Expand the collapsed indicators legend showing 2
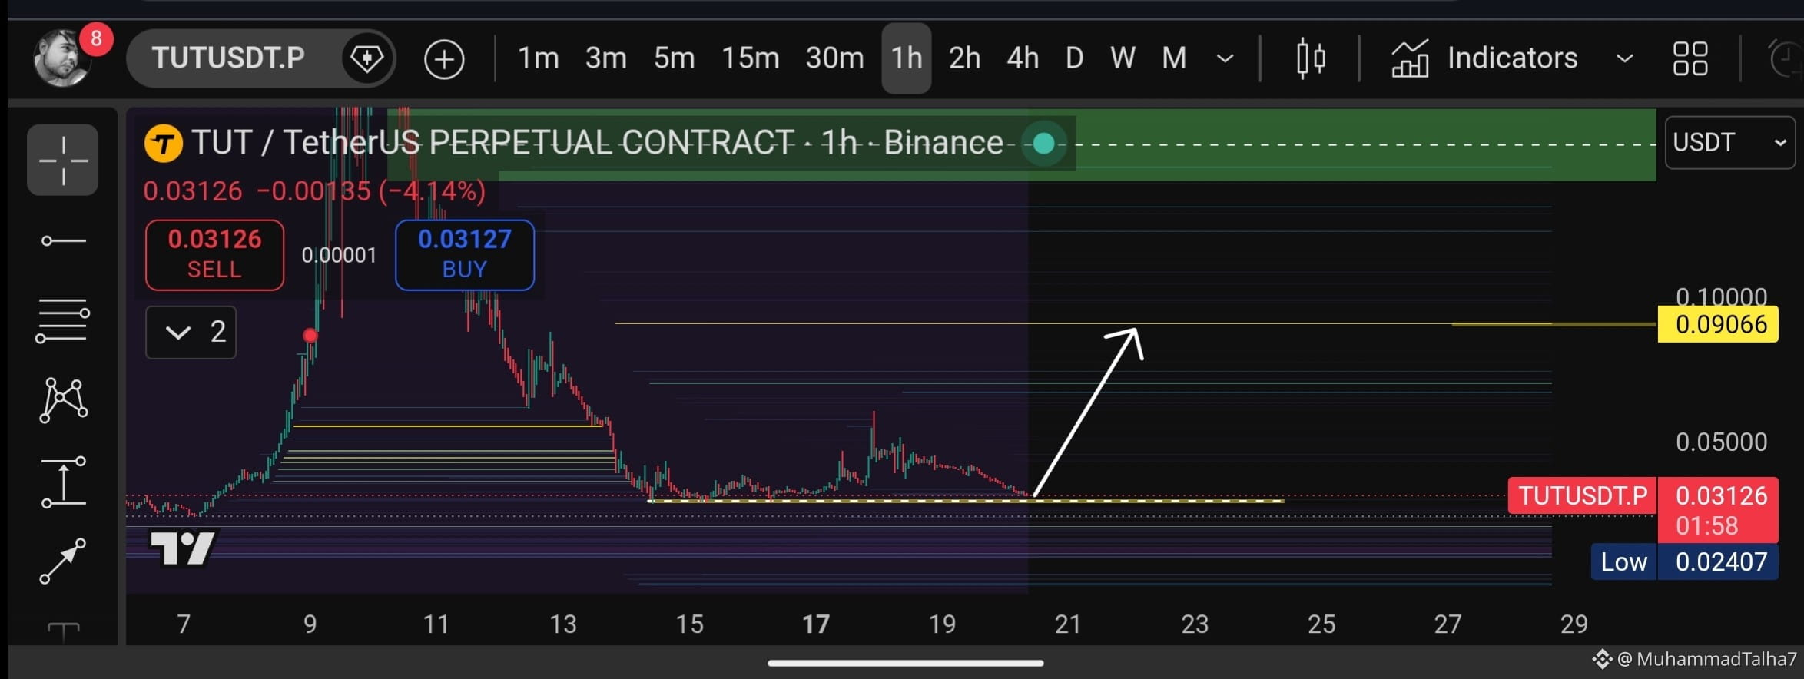The image size is (1804, 679). (x=191, y=332)
